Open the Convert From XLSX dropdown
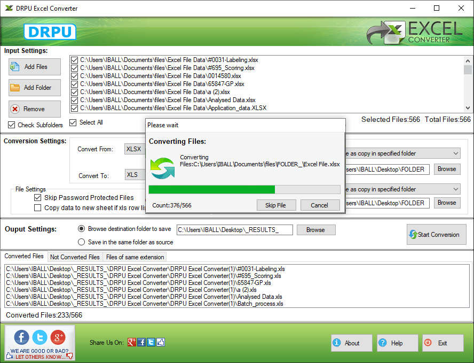 [x=135, y=149]
